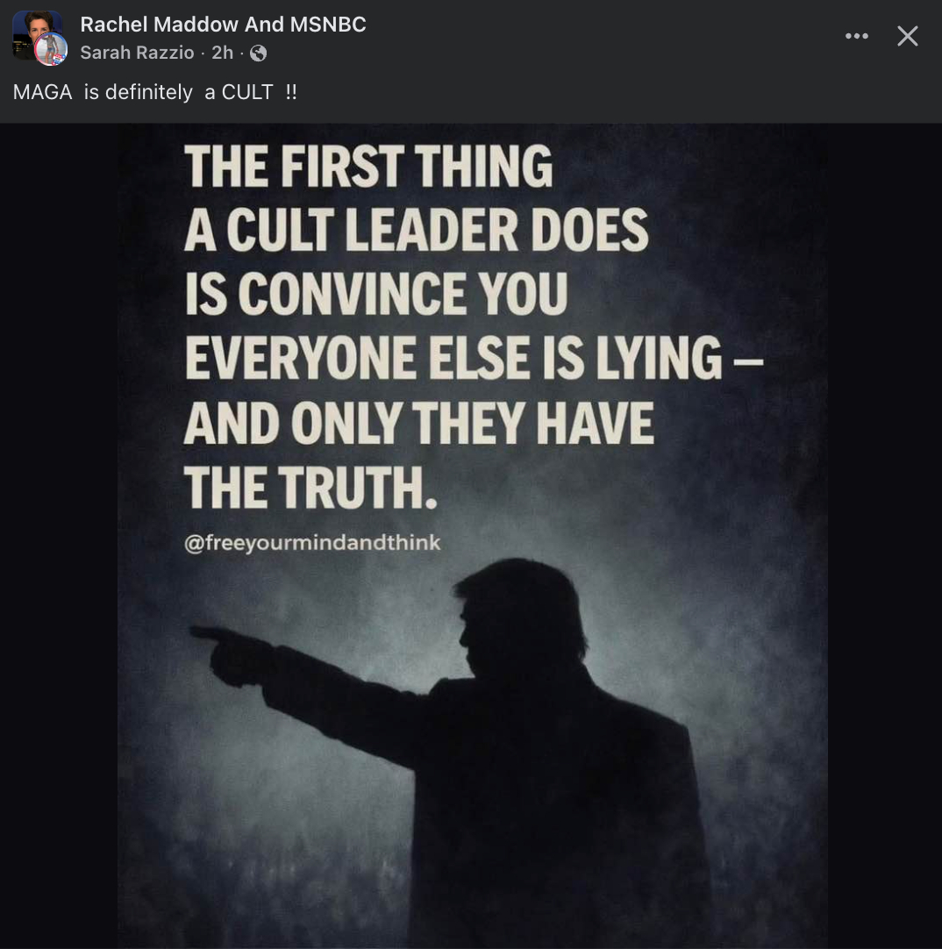Viewport: 942px width, 949px height.
Task: Click the globe public audience icon
Action: pos(258,54)
